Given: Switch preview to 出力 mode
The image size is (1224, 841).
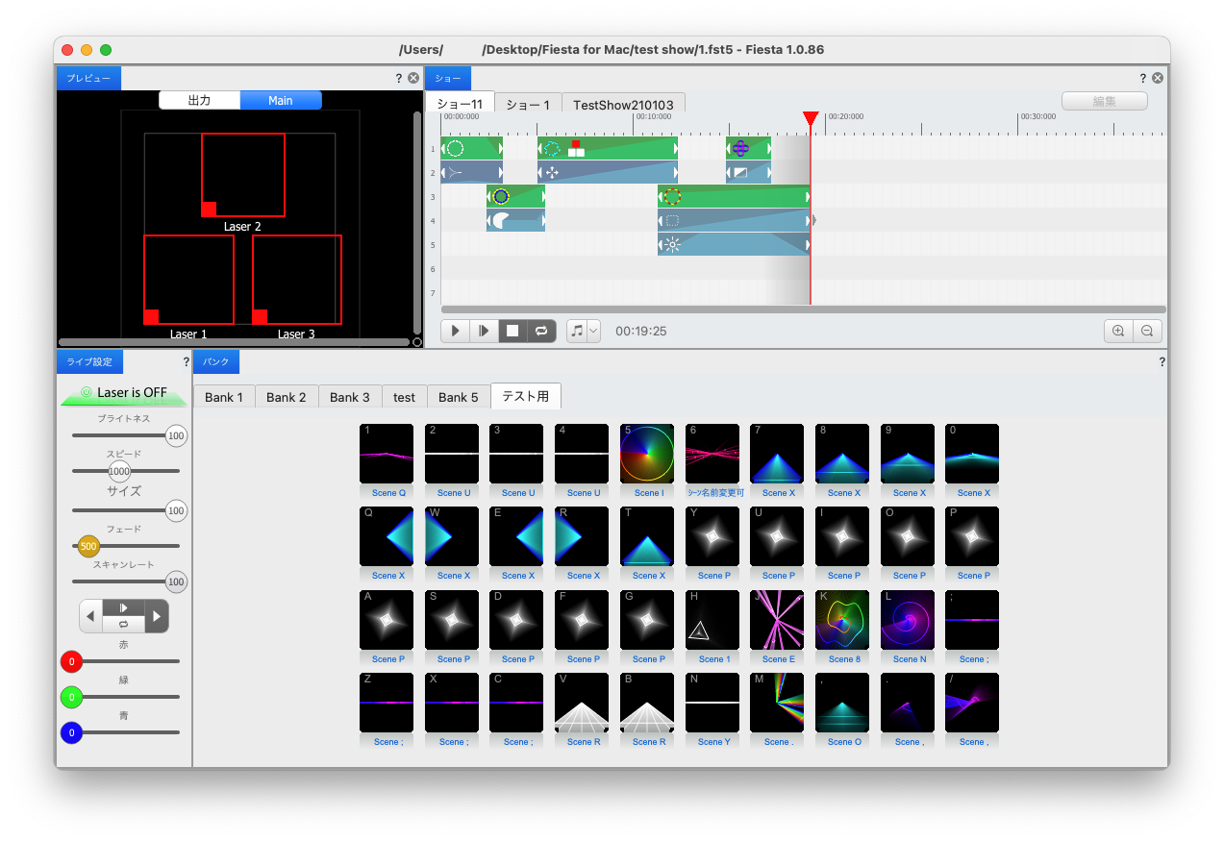Looking at the screenshot, I should [x=199, y=100].
